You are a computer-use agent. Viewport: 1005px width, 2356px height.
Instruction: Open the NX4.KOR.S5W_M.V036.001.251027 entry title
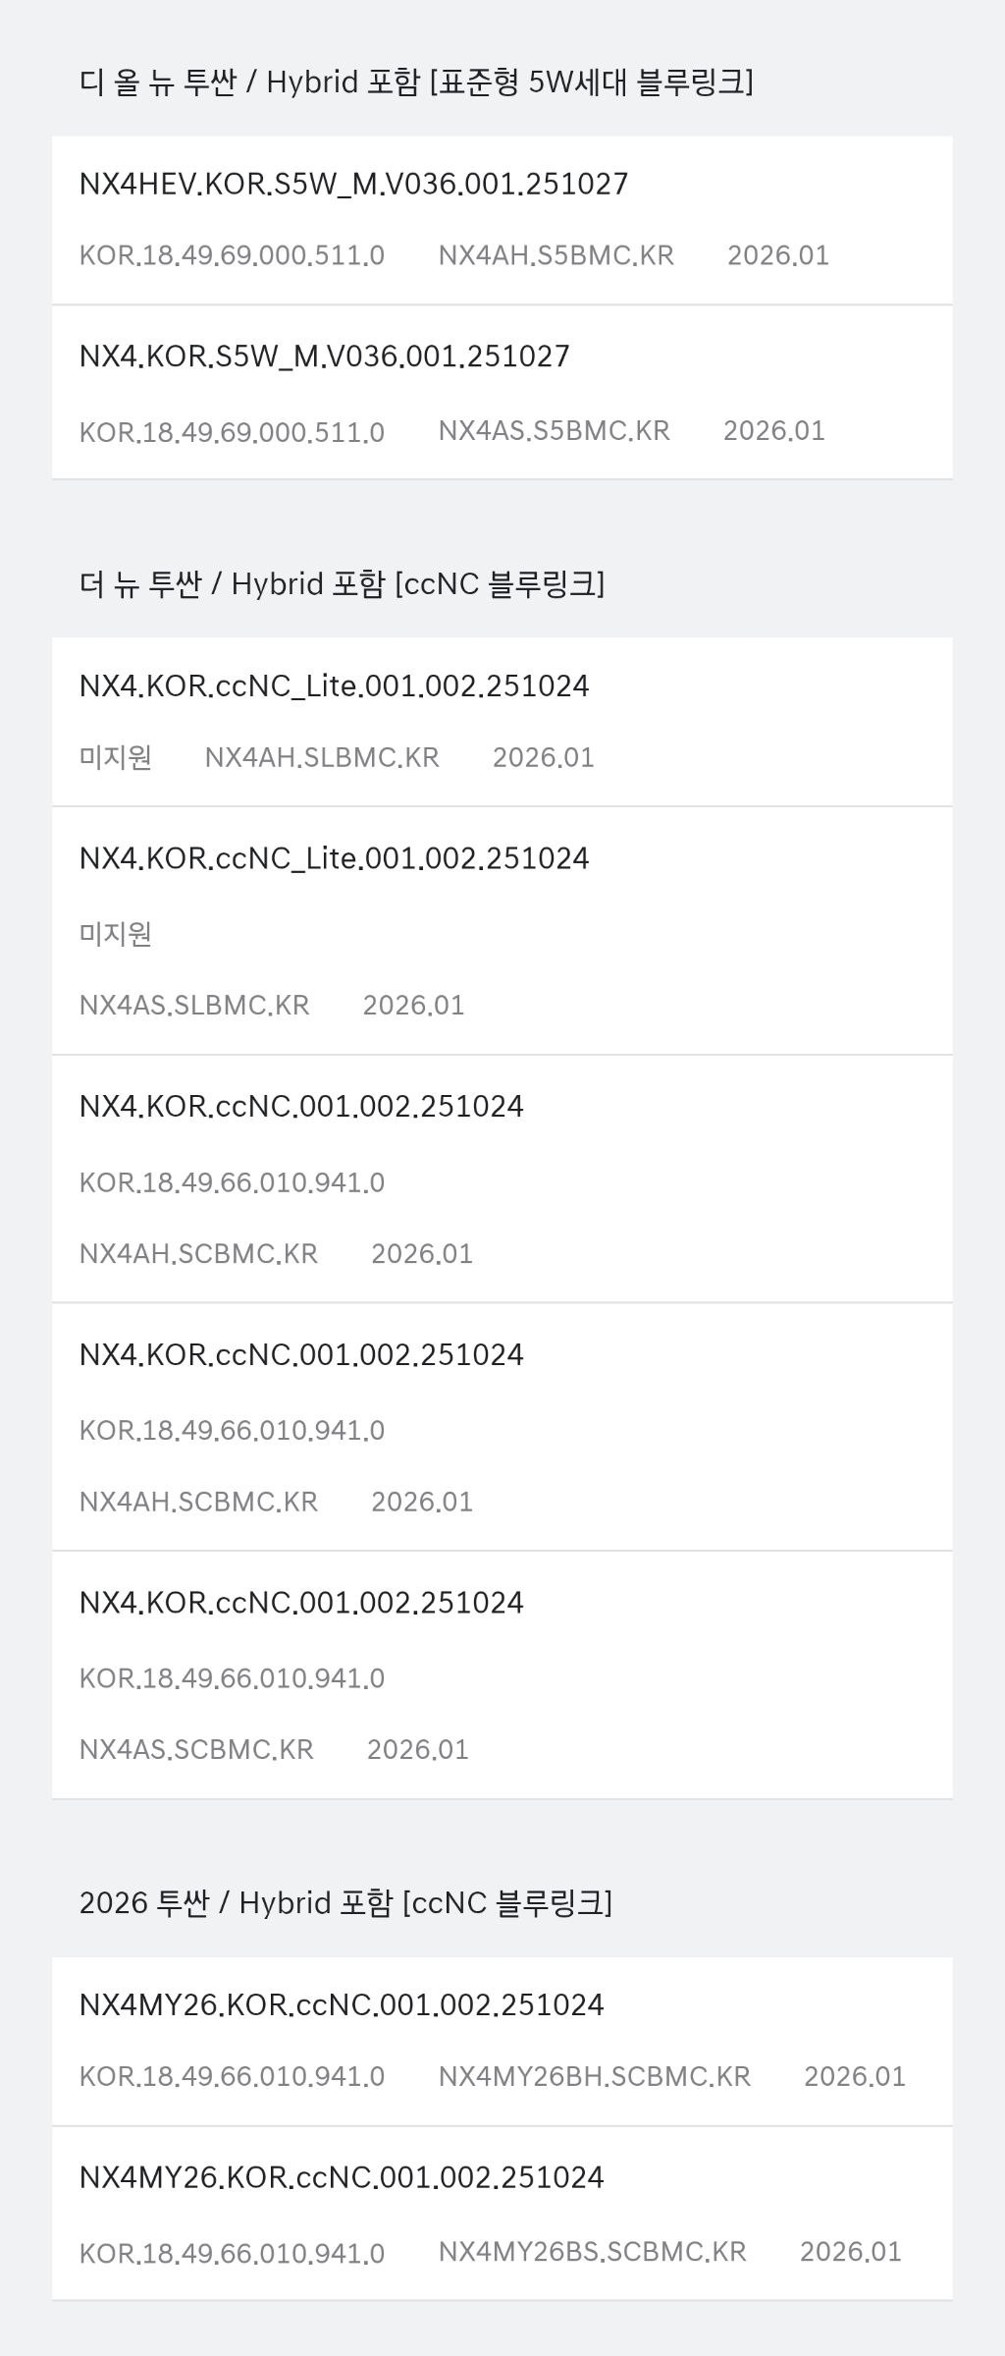pos(324,356)
